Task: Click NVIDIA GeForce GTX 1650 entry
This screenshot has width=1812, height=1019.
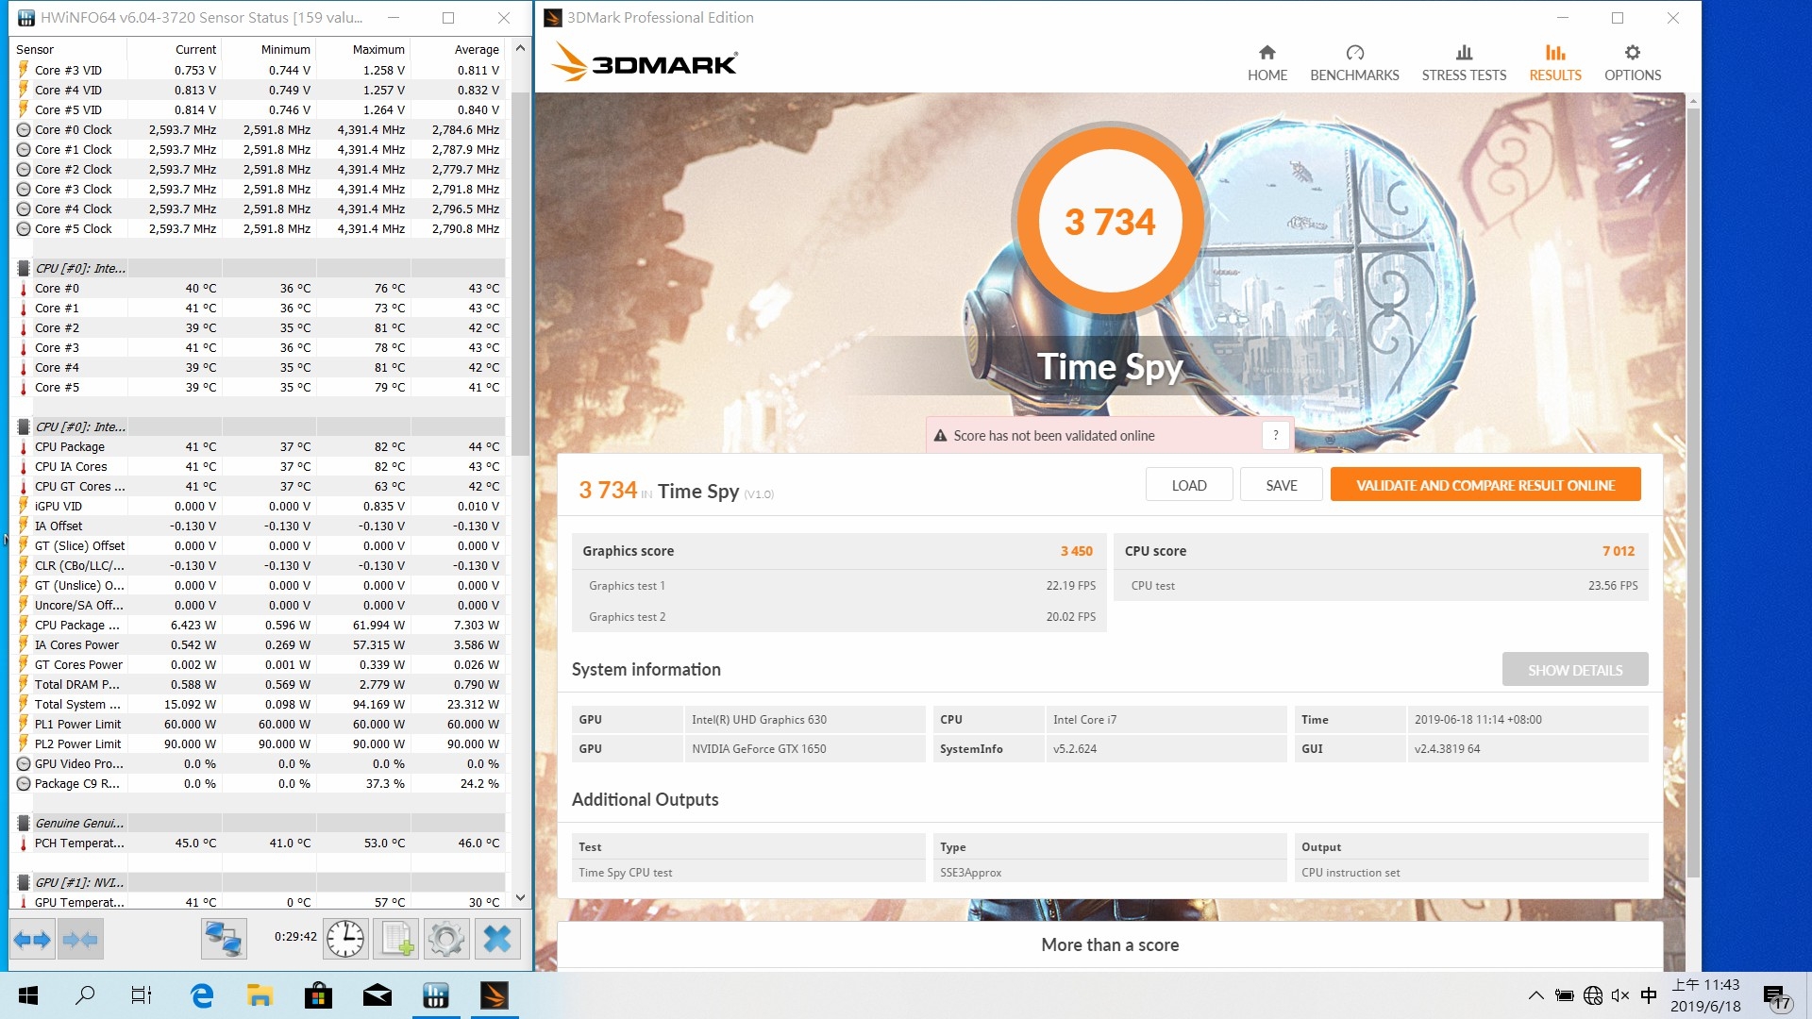Action: pyautogui.click(x=759, y=749)
